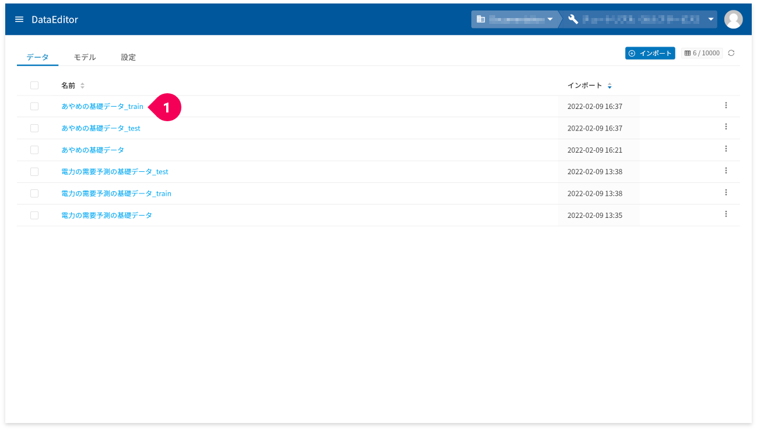Open more options for あやめの基礎データ_test row

point(726,126)
